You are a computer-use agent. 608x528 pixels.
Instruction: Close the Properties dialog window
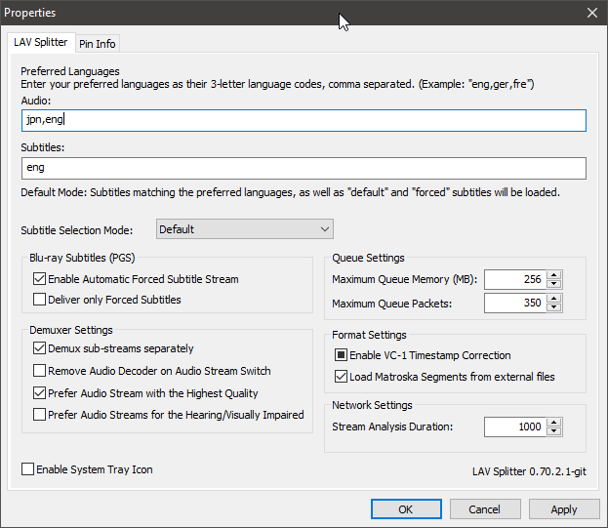click(x=591, y=13)
